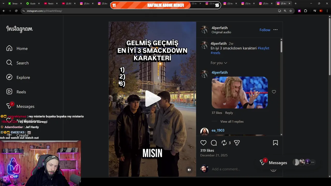Open ea_1903 commenter profile
Screen dimensions: 331x186
[x=218, y=130]
